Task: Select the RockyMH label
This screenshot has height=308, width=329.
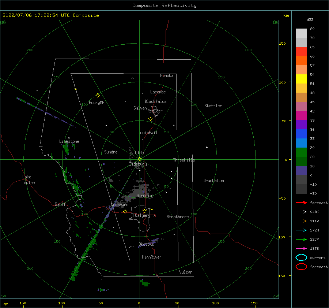Action: (97, 103)
